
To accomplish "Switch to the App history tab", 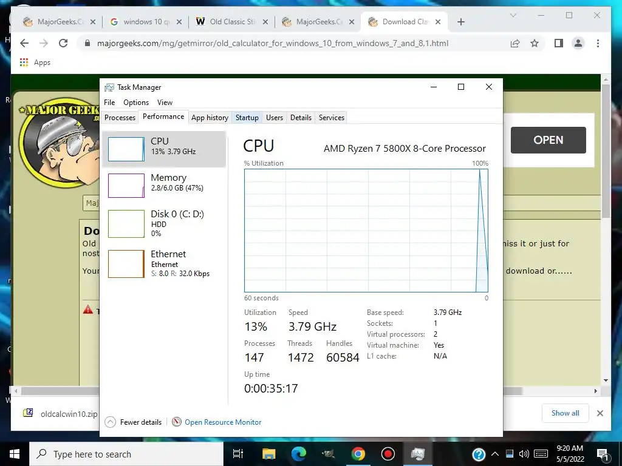I will pyautogui.click(x=210, y=118).
